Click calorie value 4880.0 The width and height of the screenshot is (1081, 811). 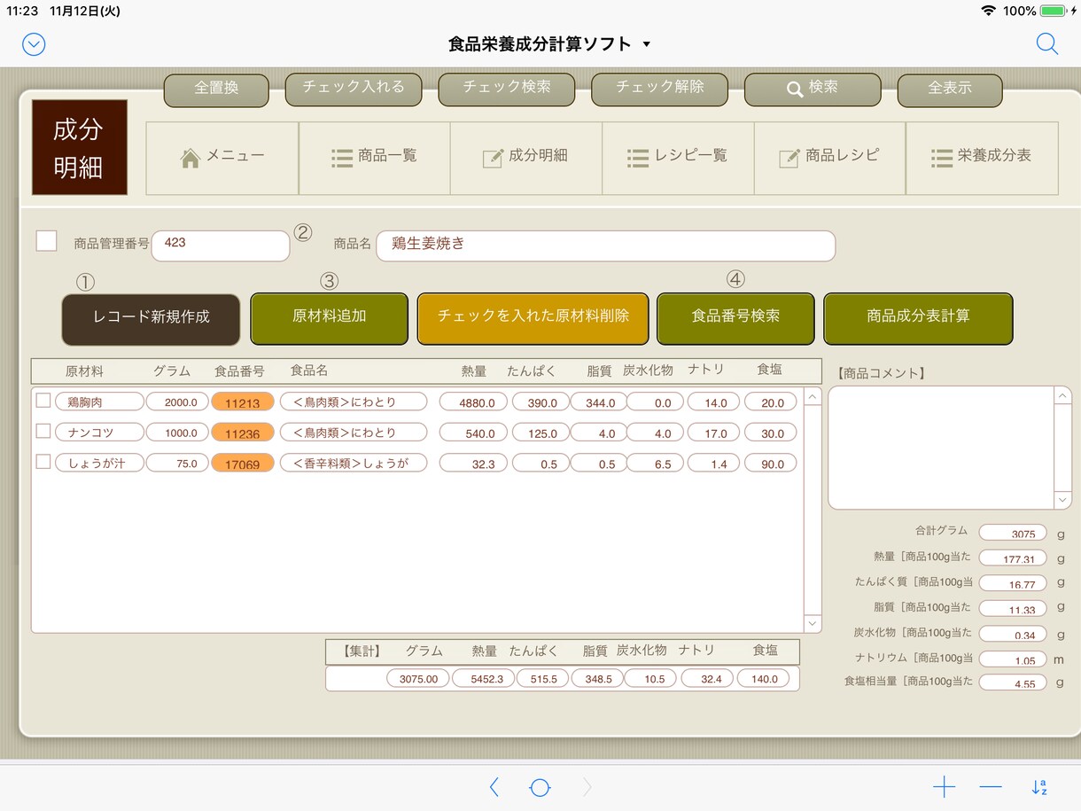coord(473,402)
